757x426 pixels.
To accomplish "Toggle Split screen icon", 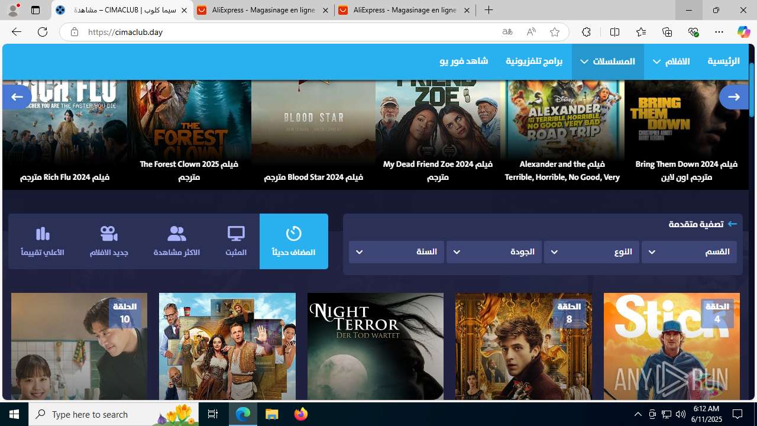I will point(614,32).
